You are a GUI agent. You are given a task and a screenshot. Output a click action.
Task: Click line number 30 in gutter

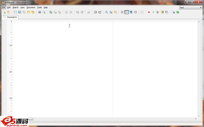[11, 98]
